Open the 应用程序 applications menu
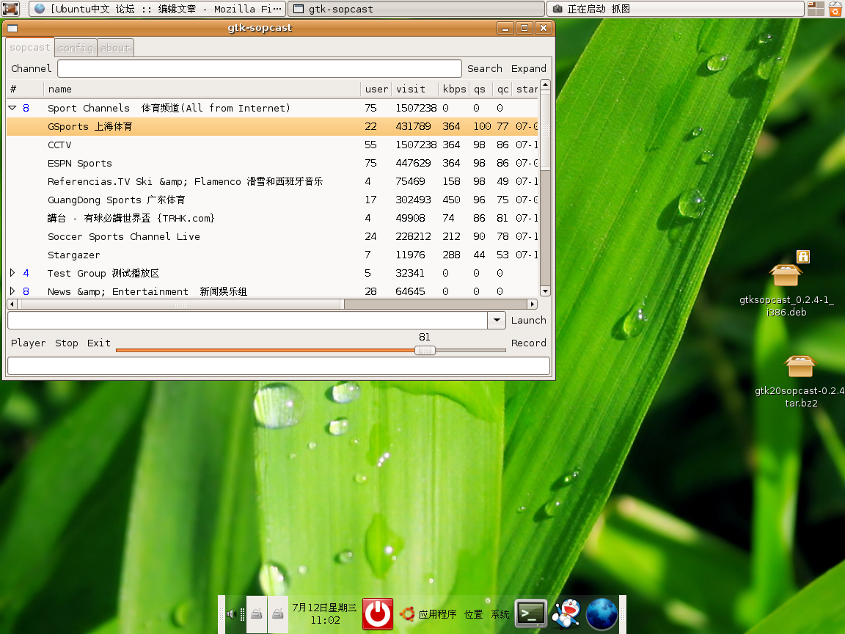The height and width of the screenshot is (634, 845). pos(437,614)
